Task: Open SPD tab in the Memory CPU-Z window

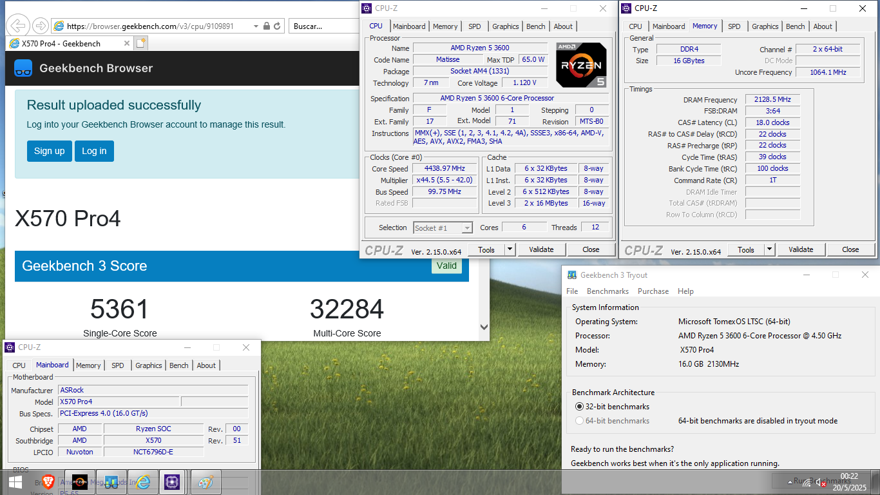Action: 734,26
